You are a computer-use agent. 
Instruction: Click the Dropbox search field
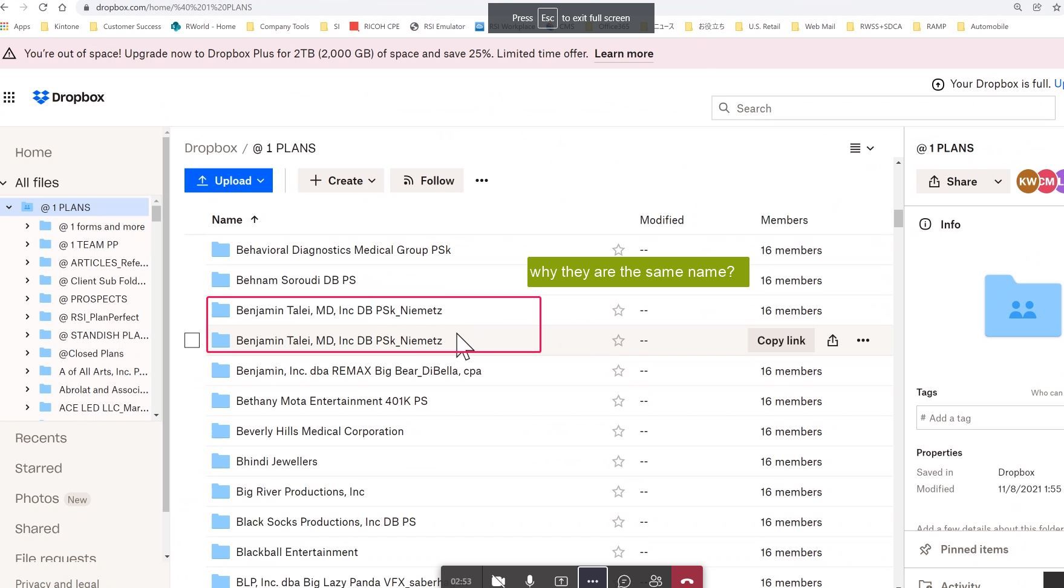(883, 109)
